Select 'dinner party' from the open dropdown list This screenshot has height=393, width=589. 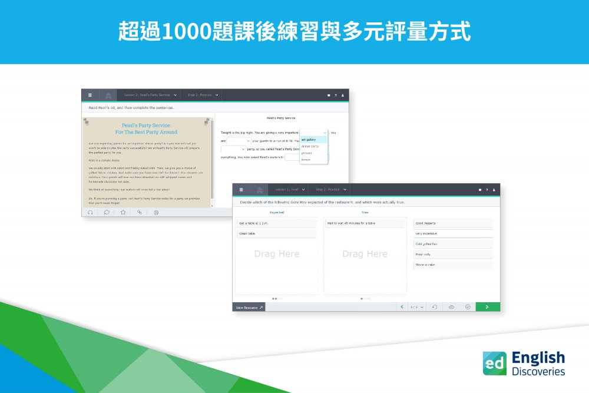310,146
